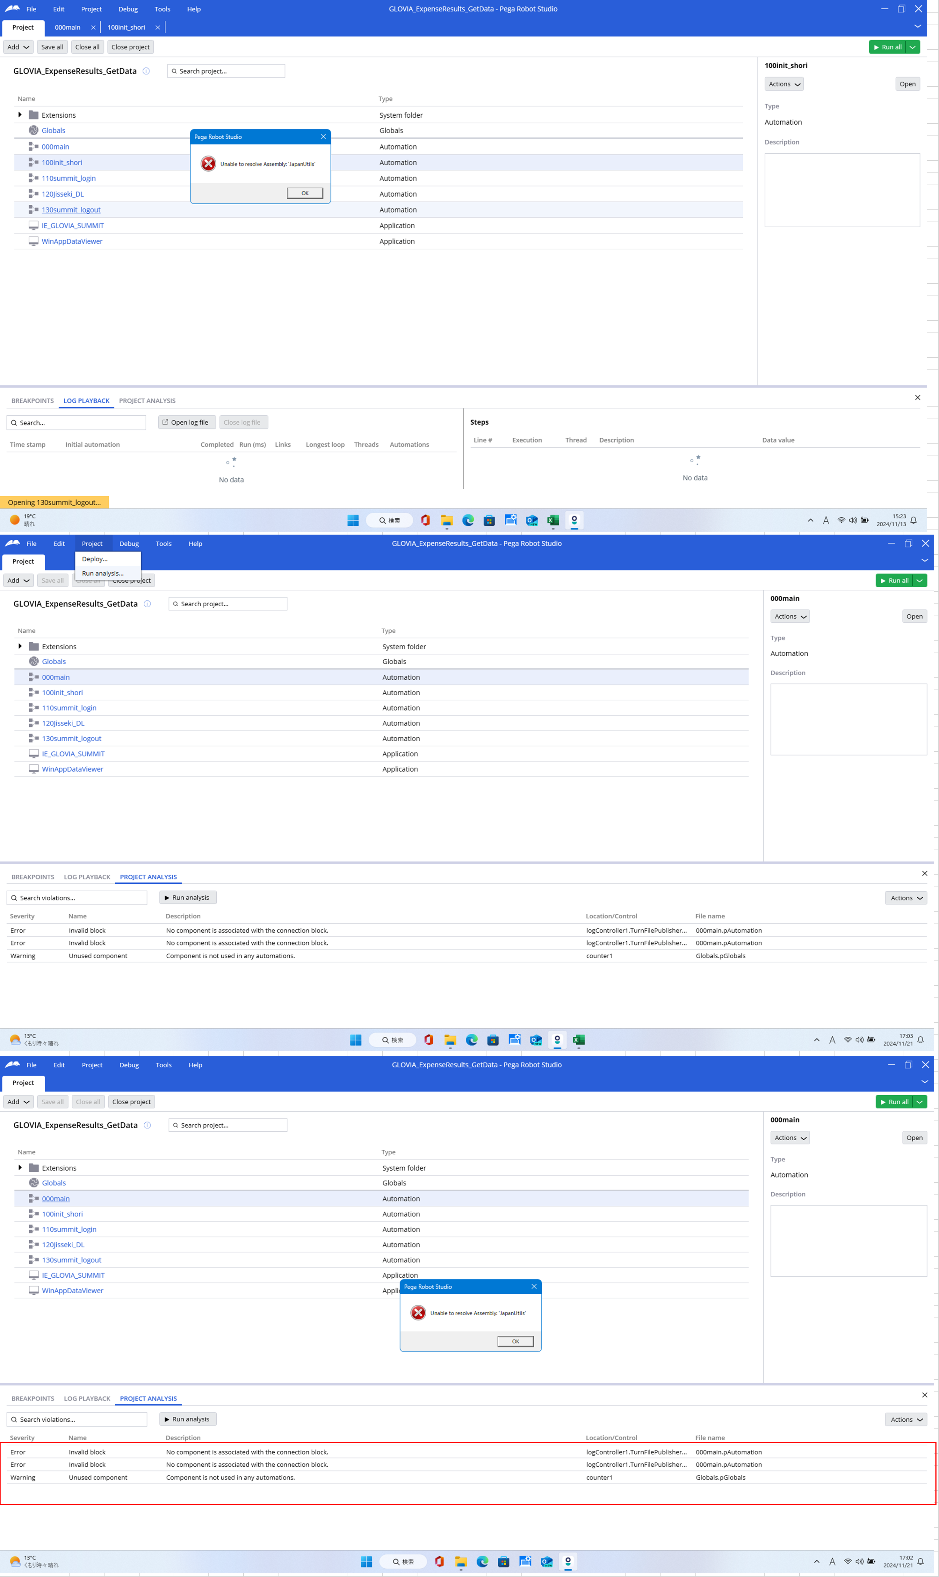
Task: Click the 'Opening 130summit_logout...' status message
Action: tap(54, 502)
